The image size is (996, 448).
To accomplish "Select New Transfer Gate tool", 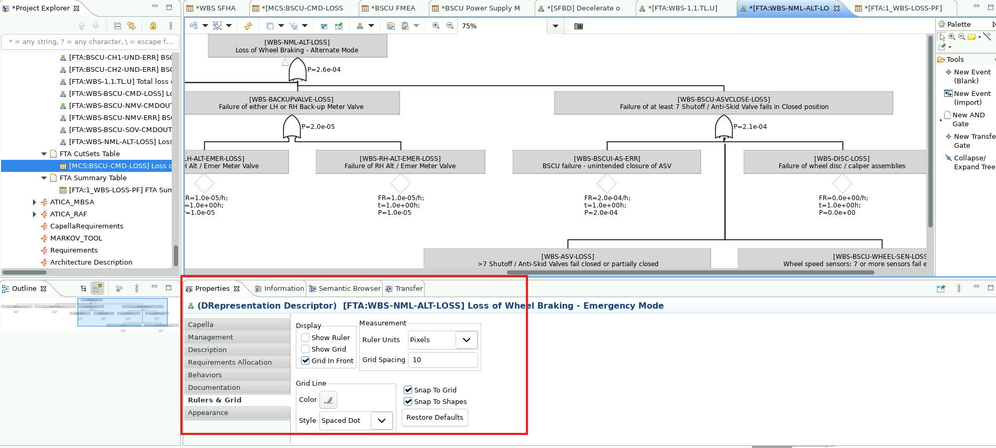I will point(970,141).
